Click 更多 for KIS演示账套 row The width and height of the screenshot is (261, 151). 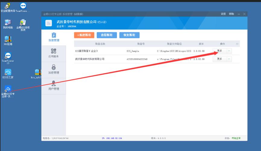tap(219, 51)
